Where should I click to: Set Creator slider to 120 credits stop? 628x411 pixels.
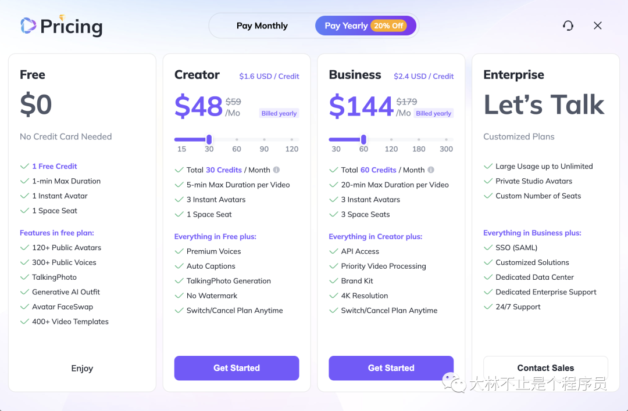coord(292,139)
